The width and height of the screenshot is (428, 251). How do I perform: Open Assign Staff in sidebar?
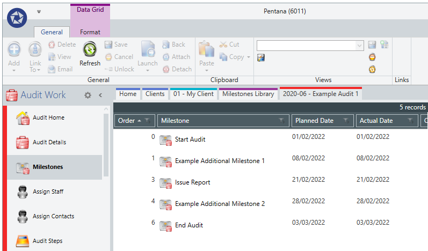point(55,191)
